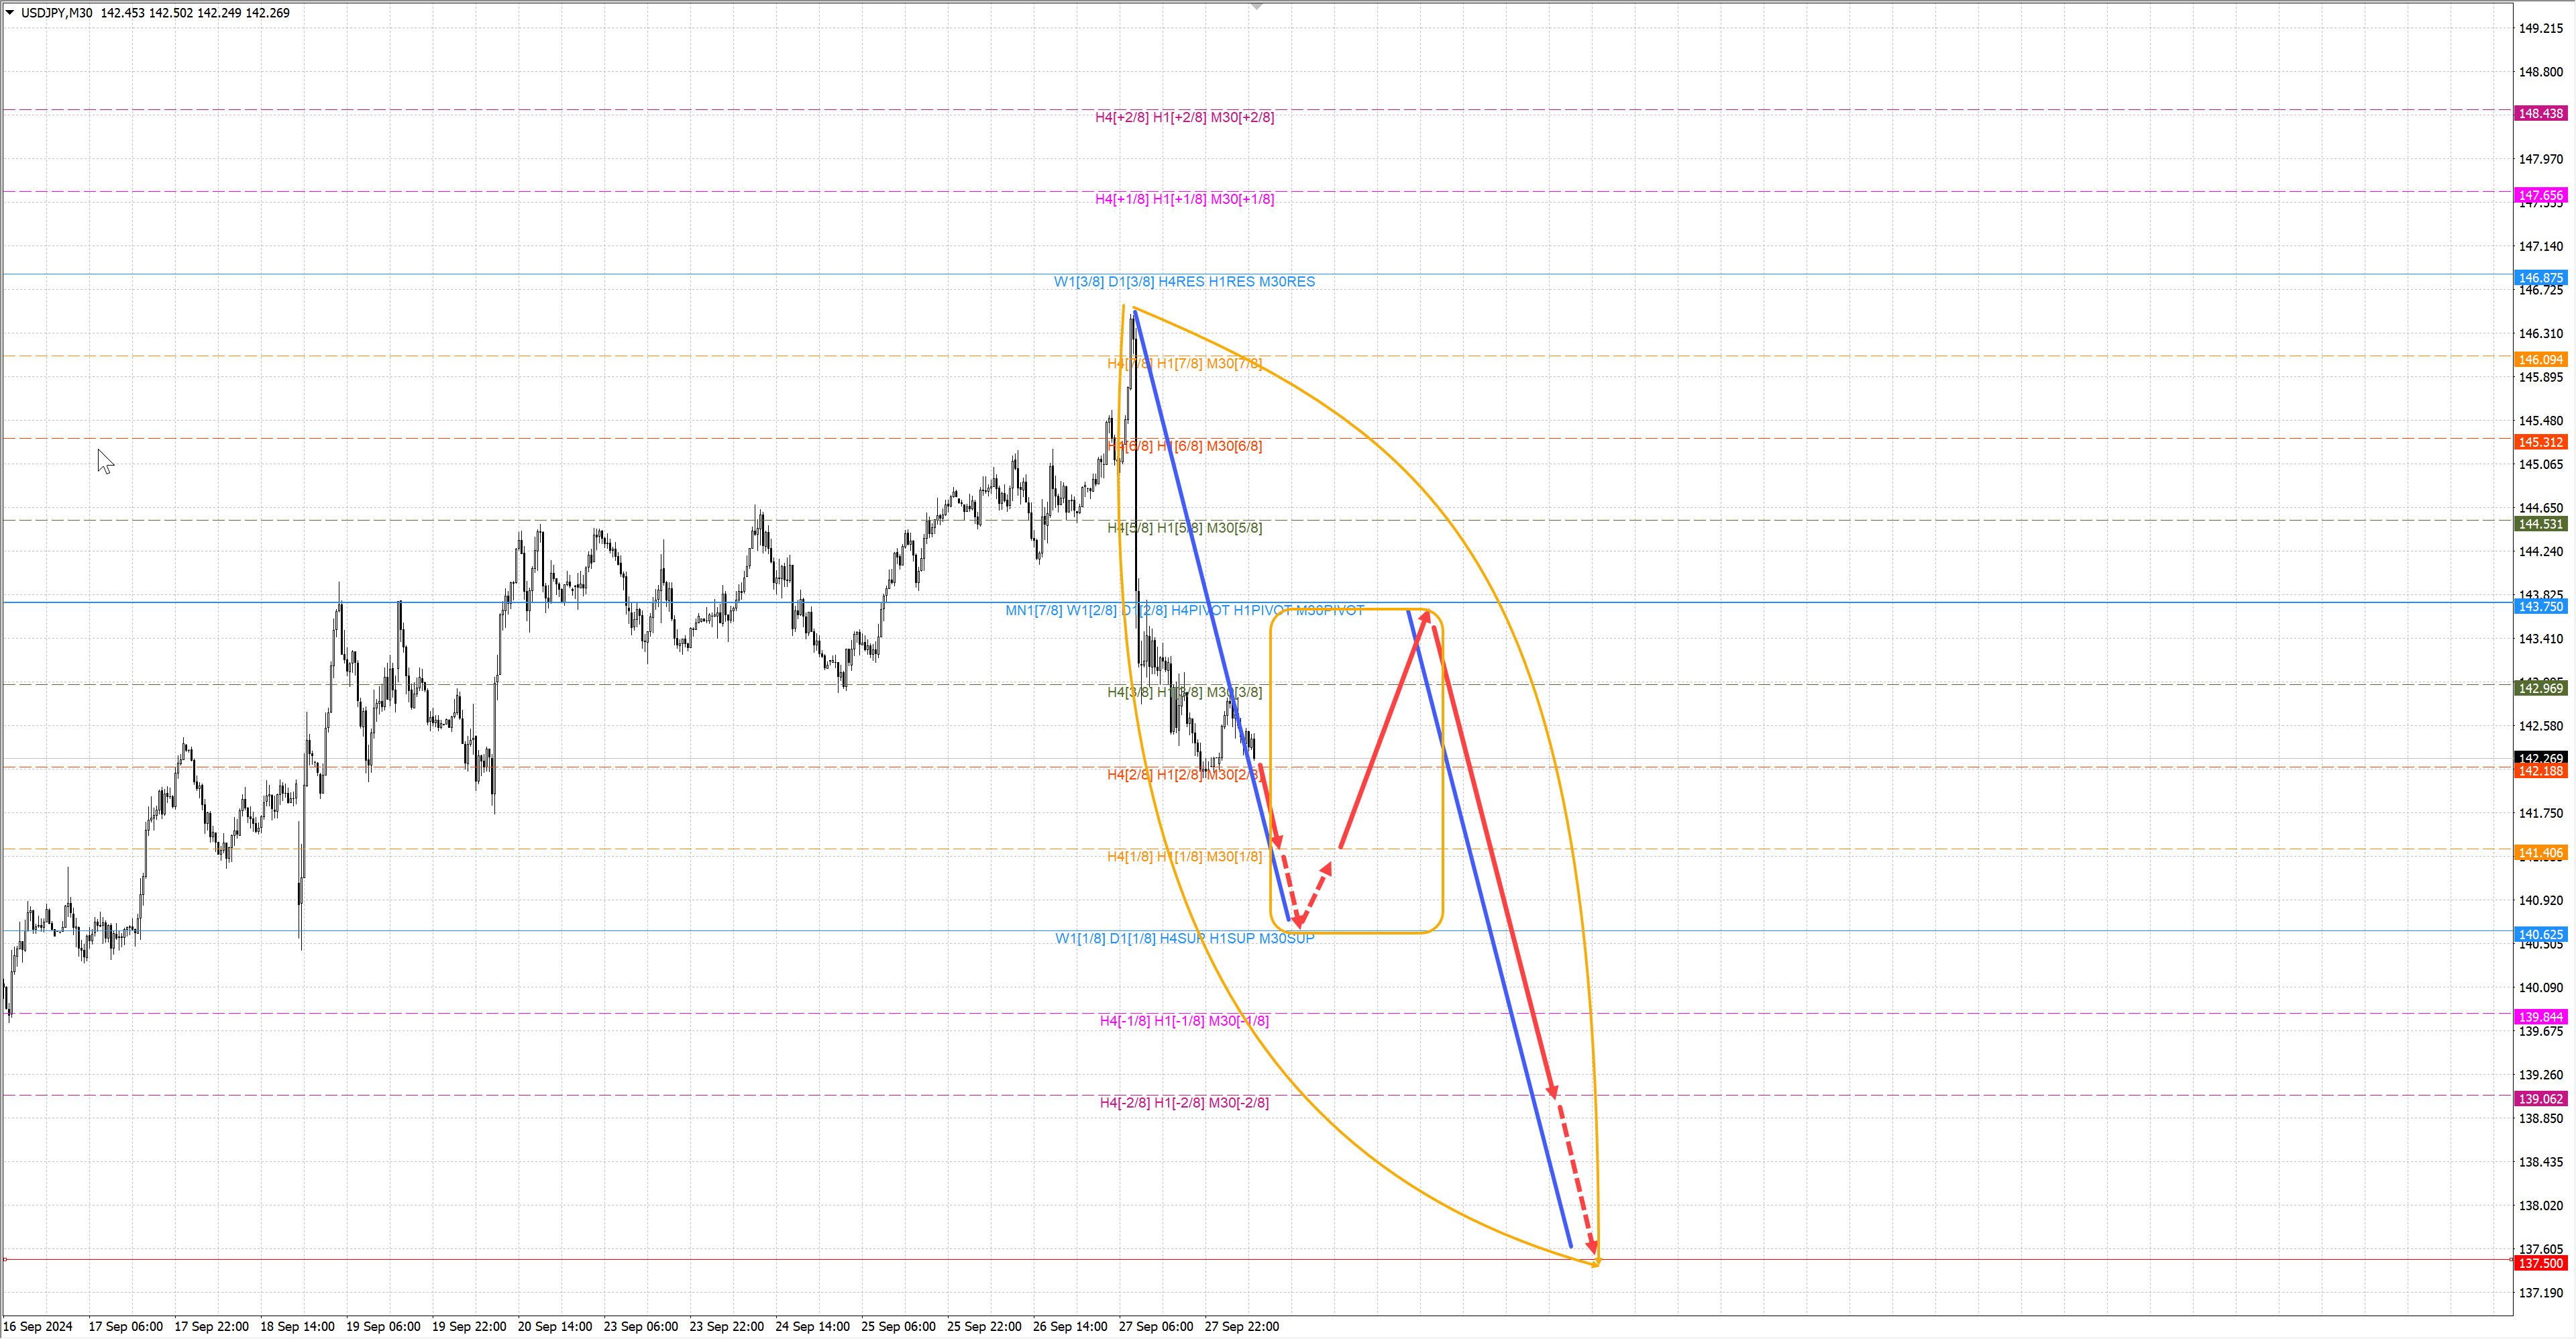Click the purple 139.062 price level tag
The image size is (2576, 1339).
(x=2540, y=1099)
